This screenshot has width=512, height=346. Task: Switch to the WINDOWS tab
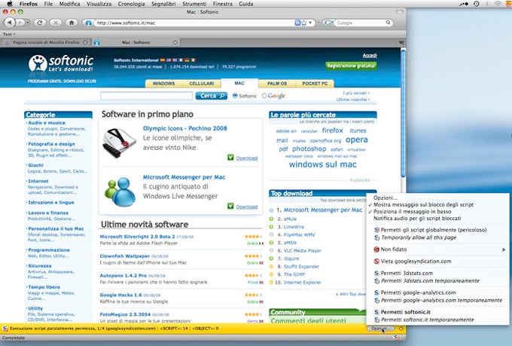pyautogui.click(x=163, y=84)
